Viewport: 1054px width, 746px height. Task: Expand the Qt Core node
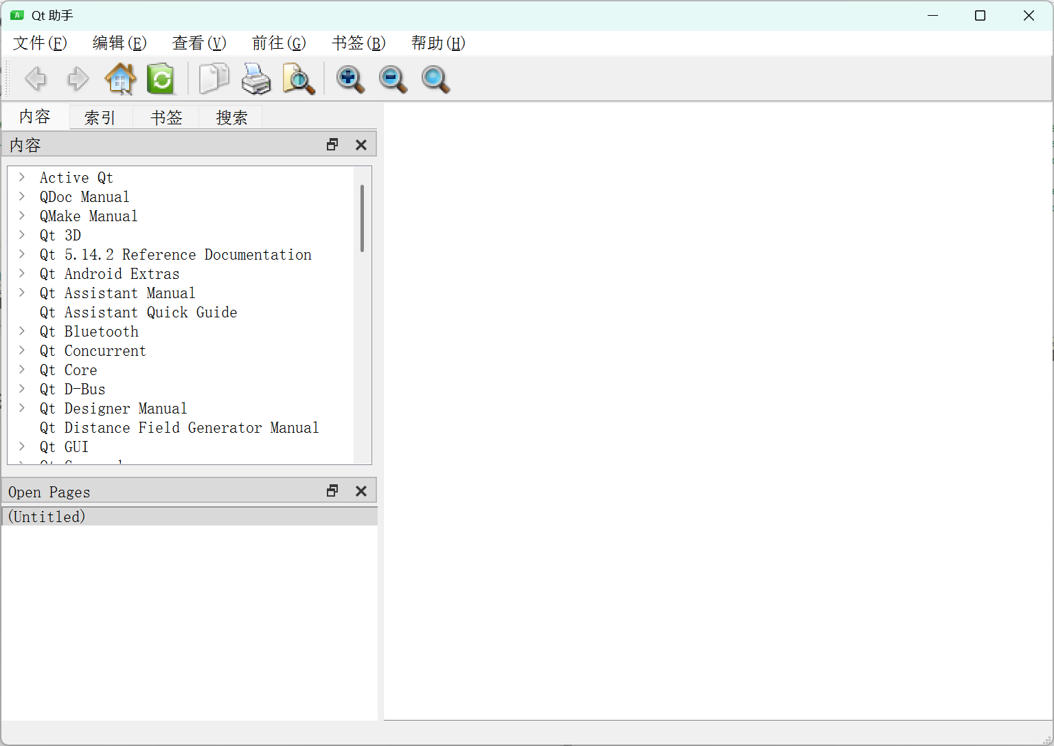[22, 370]
